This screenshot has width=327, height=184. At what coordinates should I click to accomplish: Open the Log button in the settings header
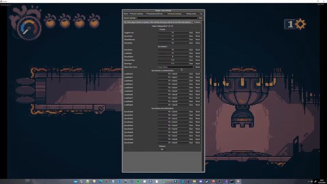tap(201, 14)
